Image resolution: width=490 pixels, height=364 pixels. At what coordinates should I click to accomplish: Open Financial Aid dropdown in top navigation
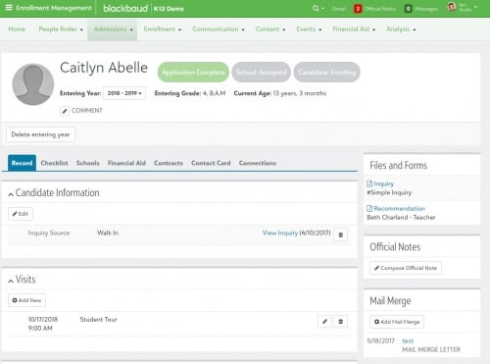tap(354, 29)
